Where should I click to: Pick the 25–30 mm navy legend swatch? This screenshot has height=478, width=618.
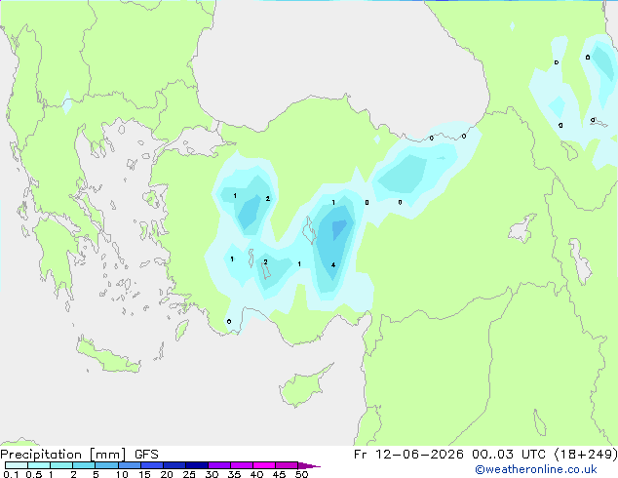(x=197, y=465)
